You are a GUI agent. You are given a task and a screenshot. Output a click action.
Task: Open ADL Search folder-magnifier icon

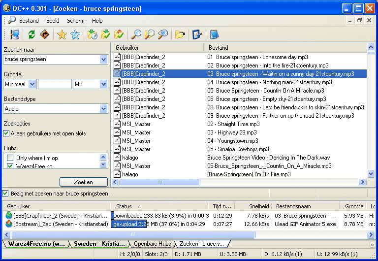click(x=150, y=34)
